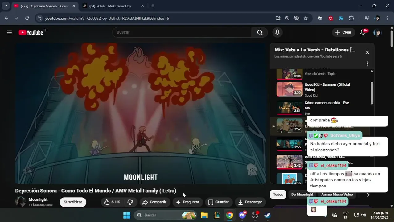Open League of Legends from taskbar
Screen dimensions: 394x222
click(x=217, y=215)
